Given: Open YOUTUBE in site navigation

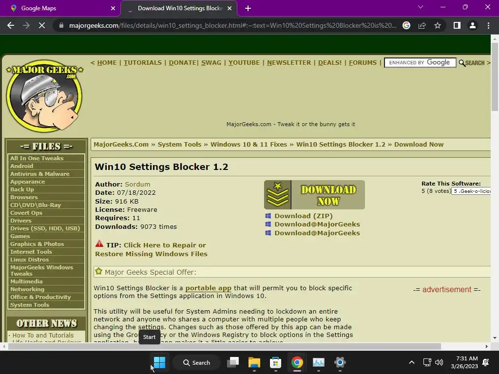Looking at the screenshot, I should click(x=244, y=63).
